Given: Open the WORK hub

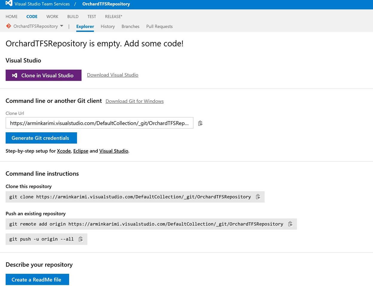Looking at the screenshot, I should [52, 16].
